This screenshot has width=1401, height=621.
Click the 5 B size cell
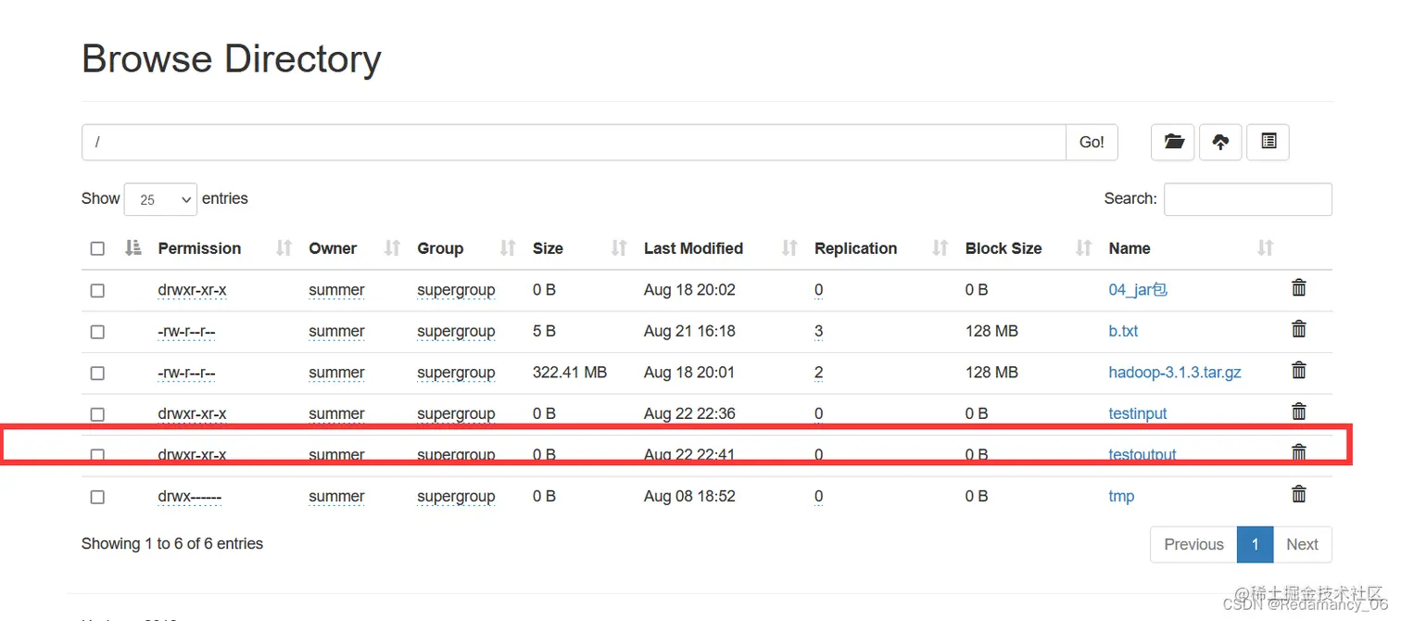543,331
